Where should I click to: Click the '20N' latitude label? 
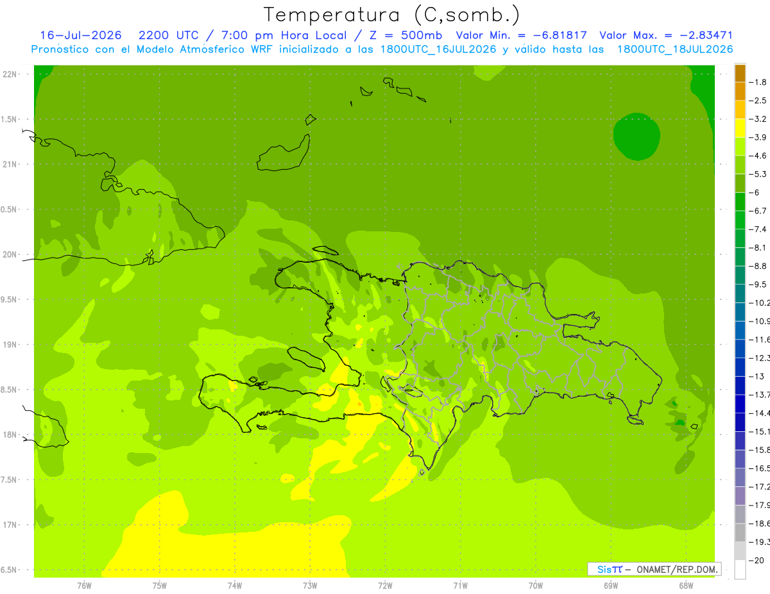coord(10,254)
